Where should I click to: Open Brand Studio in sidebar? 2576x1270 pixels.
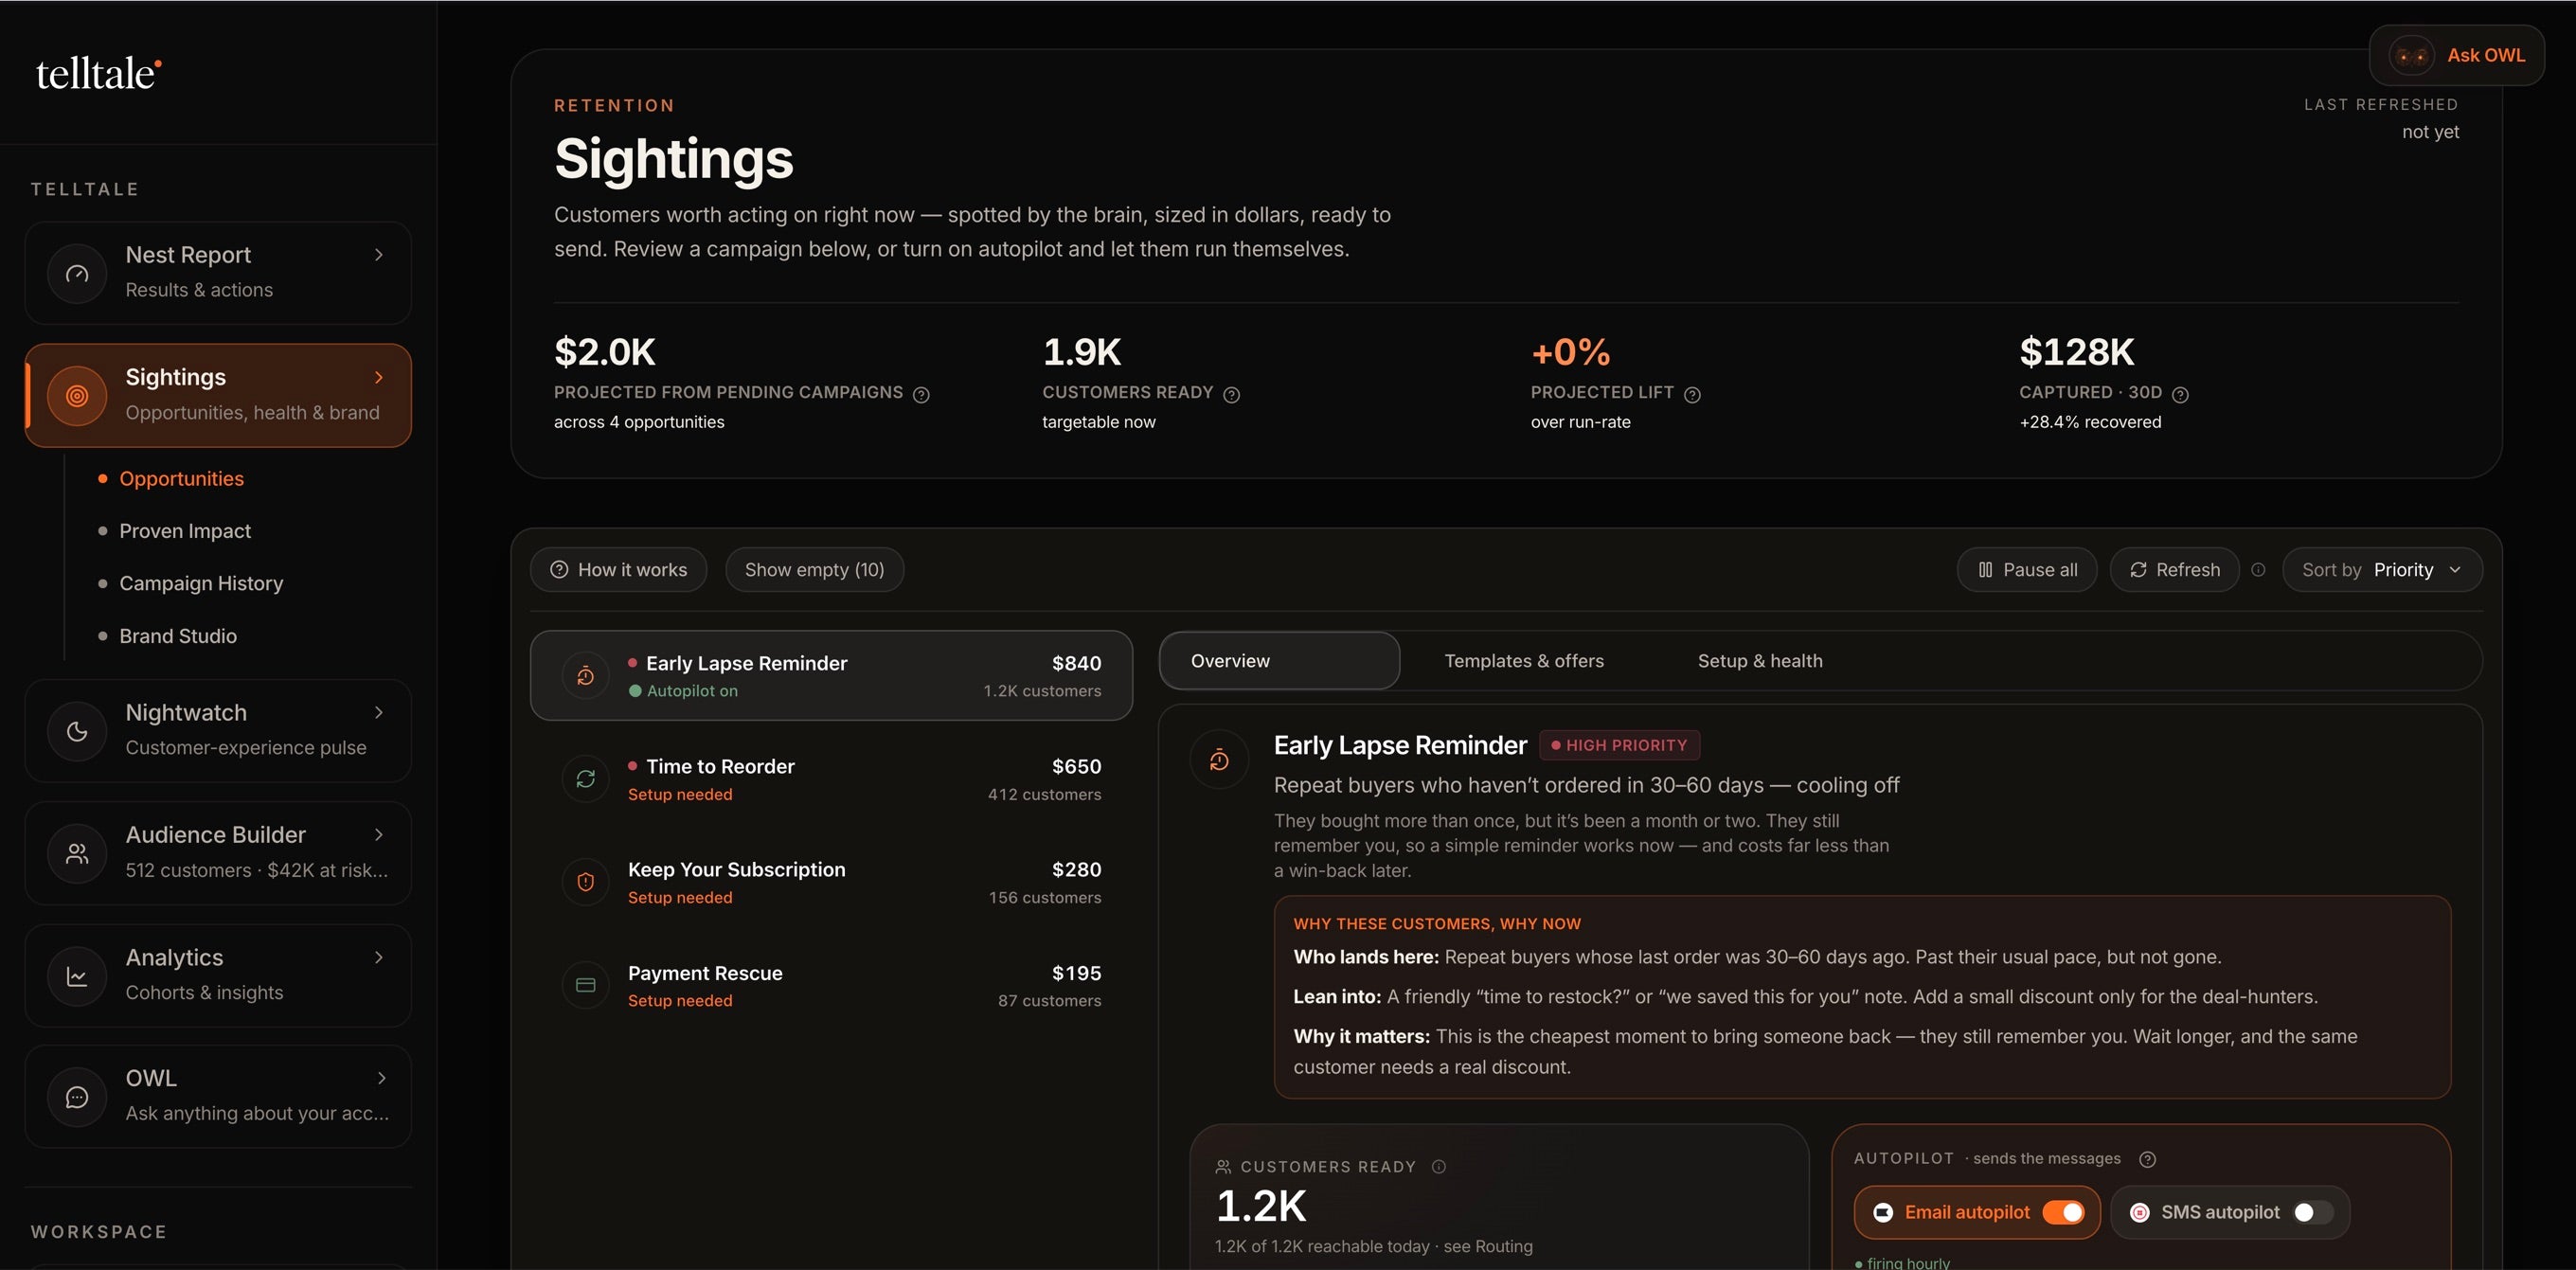click(x=178, y=636)
